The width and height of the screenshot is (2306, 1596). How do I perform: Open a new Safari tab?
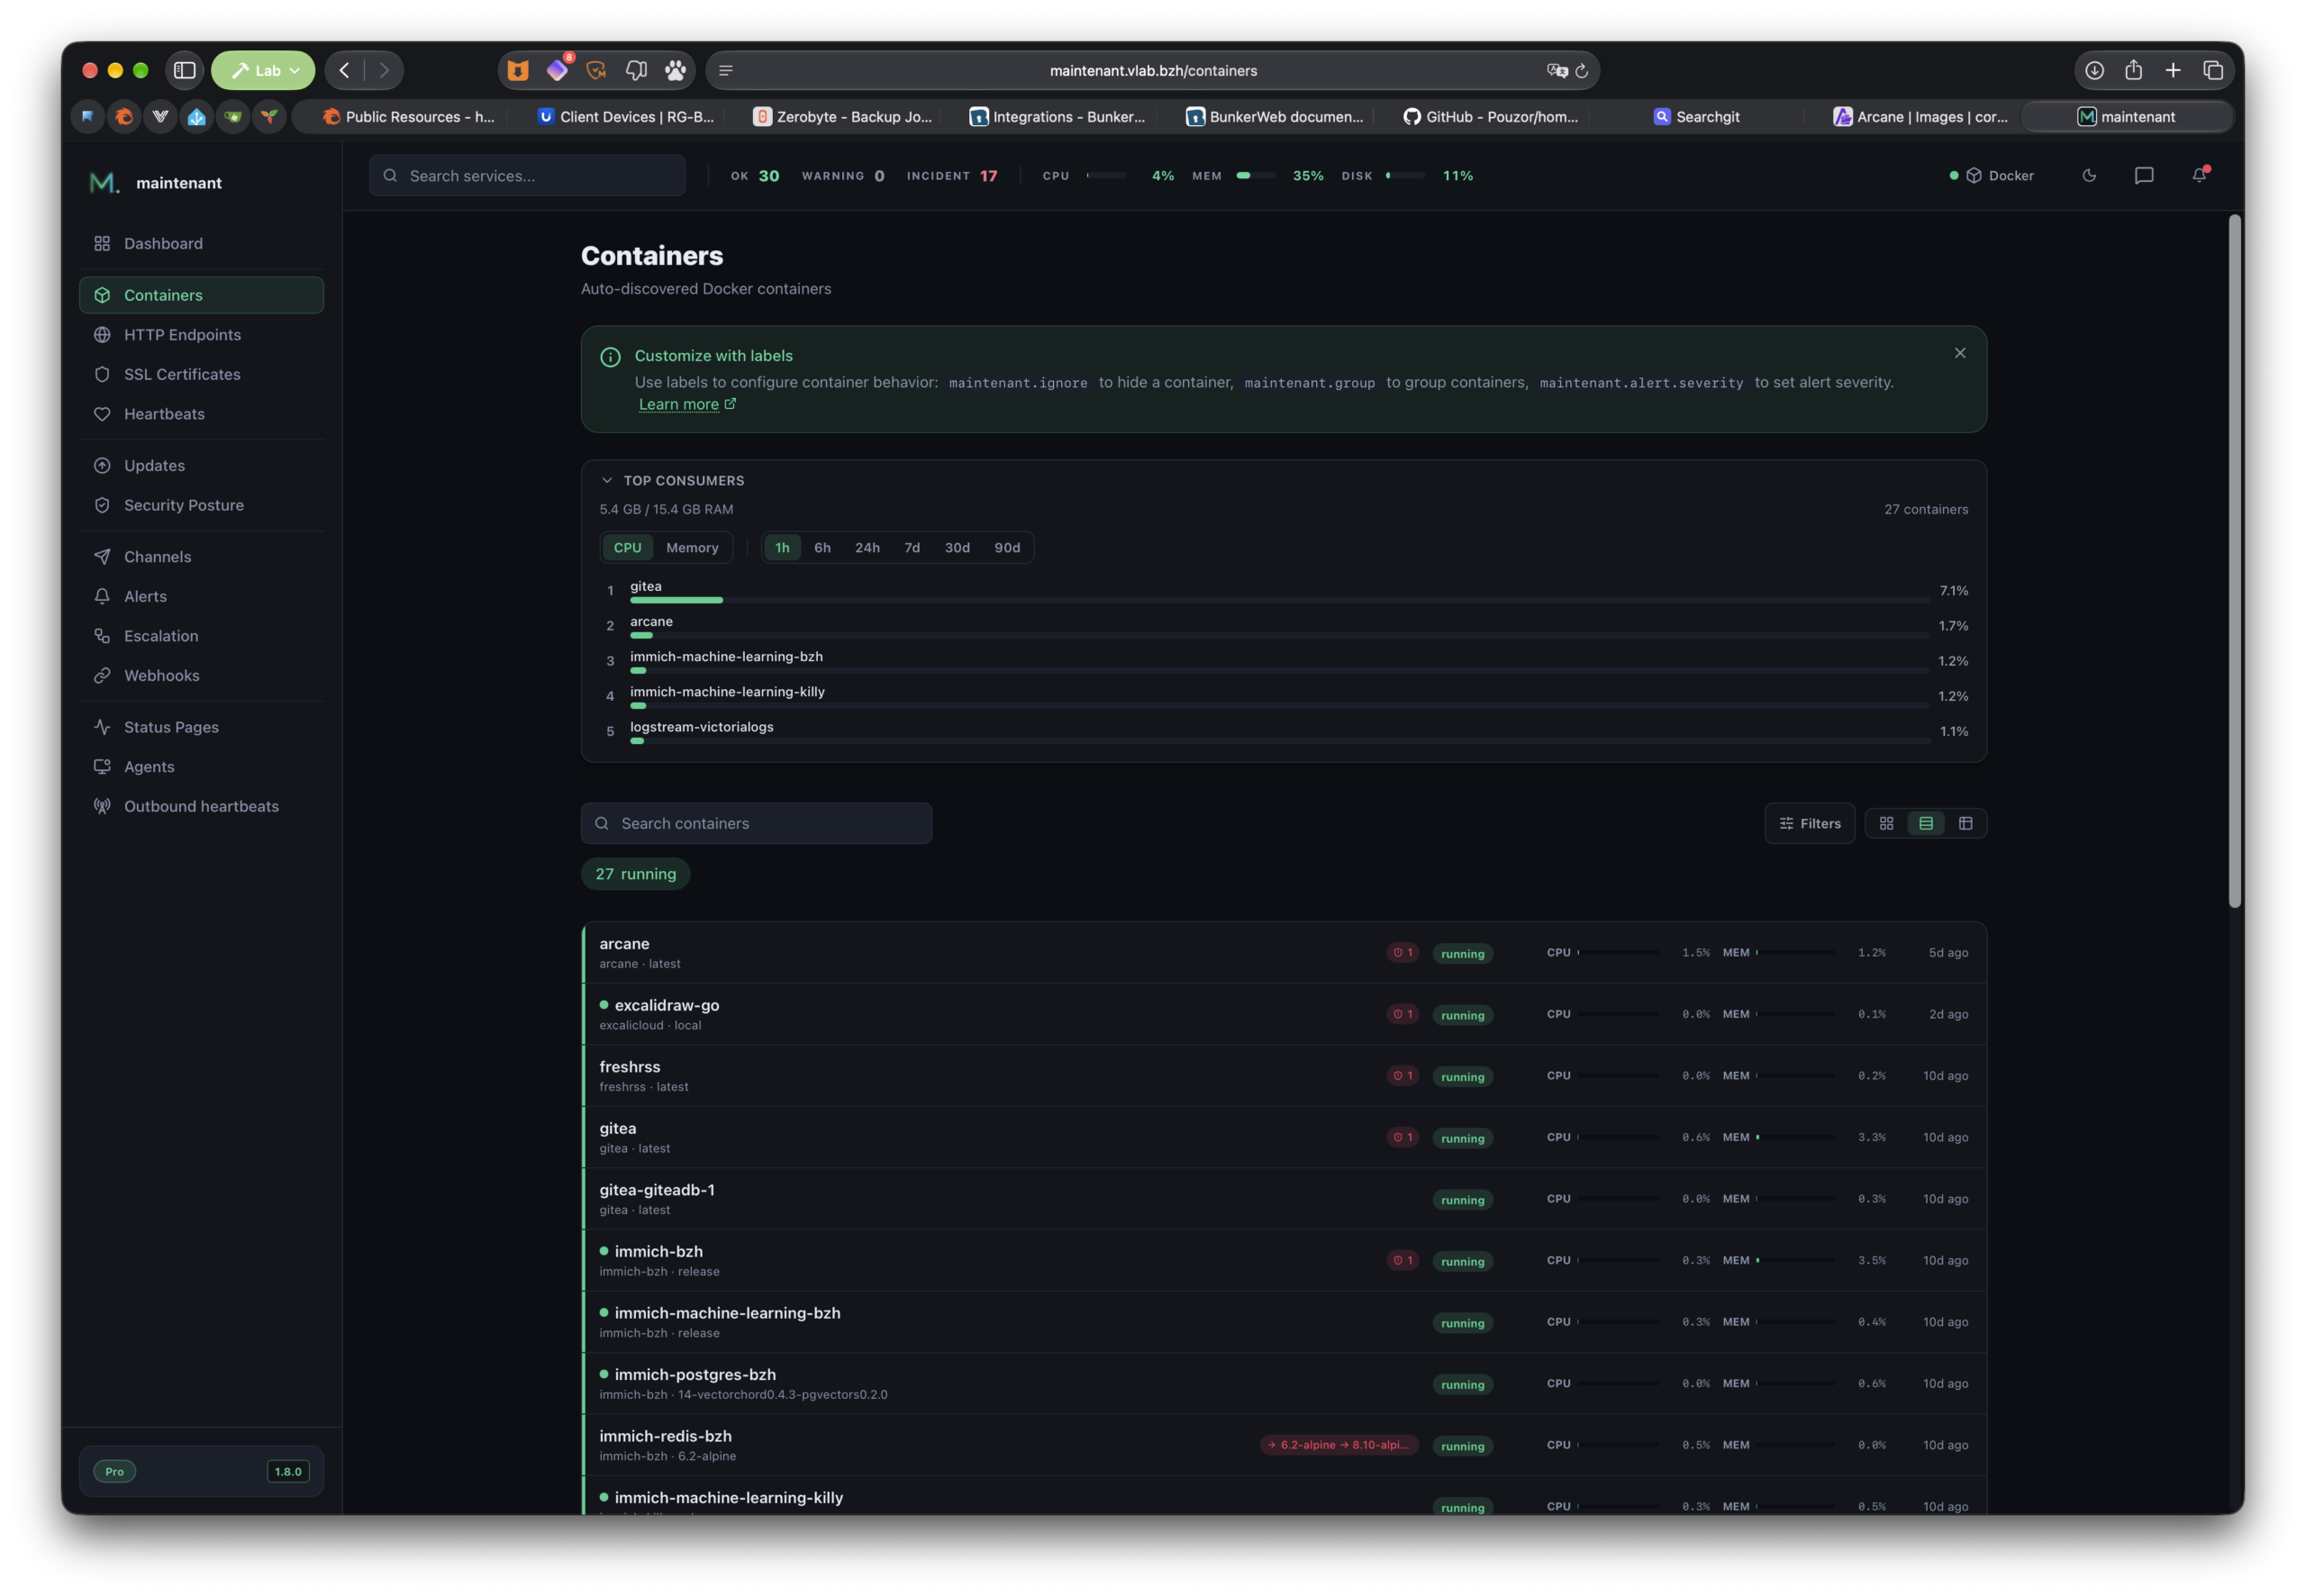[x=2173, y=70]
